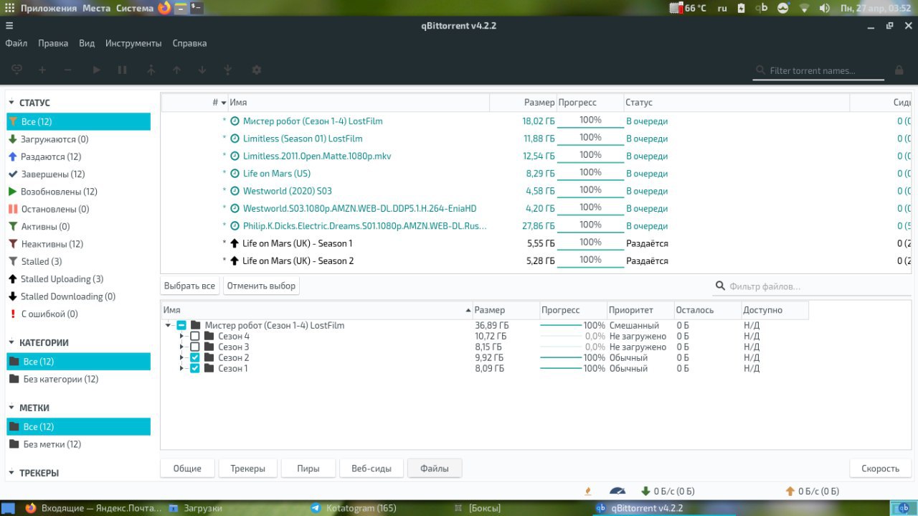This screenshot has width=918, height=516.
Task: Open the Справка menu
Action: (189, 43)
